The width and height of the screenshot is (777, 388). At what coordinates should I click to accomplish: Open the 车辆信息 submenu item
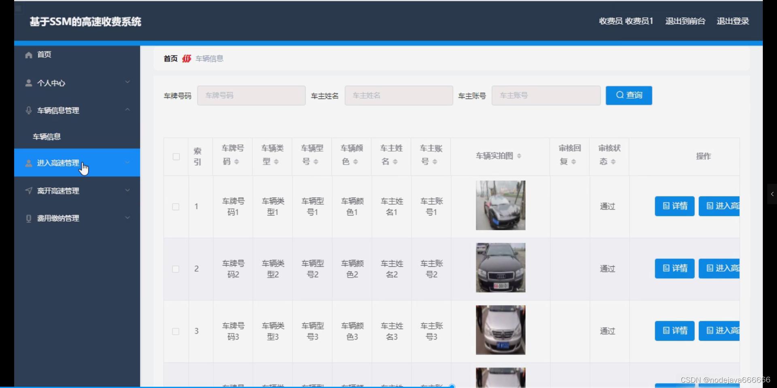(77, 137)
